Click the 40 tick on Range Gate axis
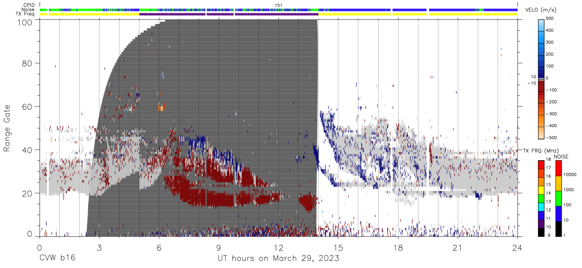Image resolution: width=582 pixels, height=268 pixels. [x=27, y=150]
